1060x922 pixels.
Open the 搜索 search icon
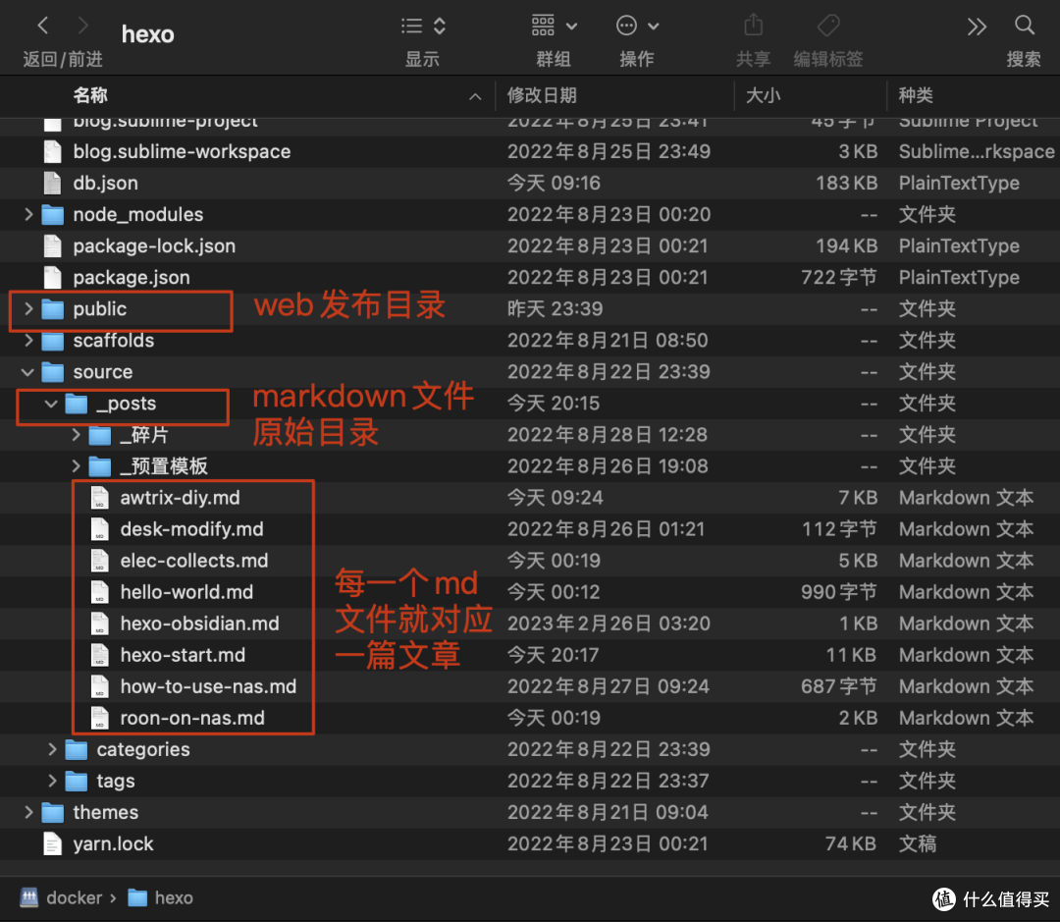click(x=1025, y=25)
